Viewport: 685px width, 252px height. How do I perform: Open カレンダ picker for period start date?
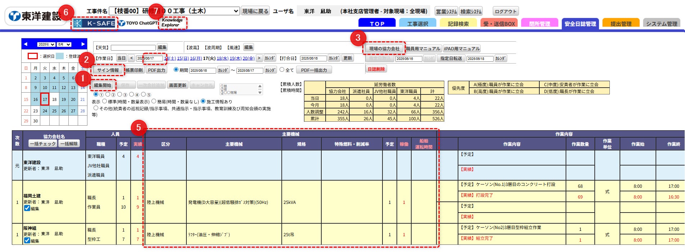(x=223, y=70)
